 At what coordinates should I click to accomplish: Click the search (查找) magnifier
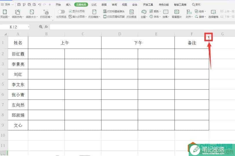click(194, 5)
